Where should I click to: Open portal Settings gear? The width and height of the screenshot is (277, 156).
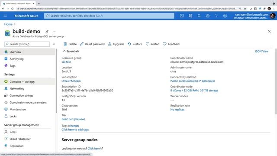208,16
